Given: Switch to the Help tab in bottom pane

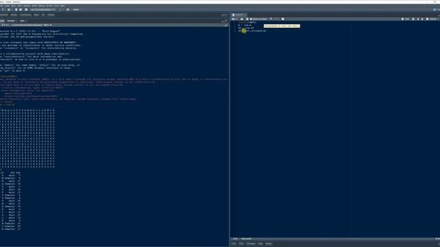Looking at the screenshot, I should [261, 244].
